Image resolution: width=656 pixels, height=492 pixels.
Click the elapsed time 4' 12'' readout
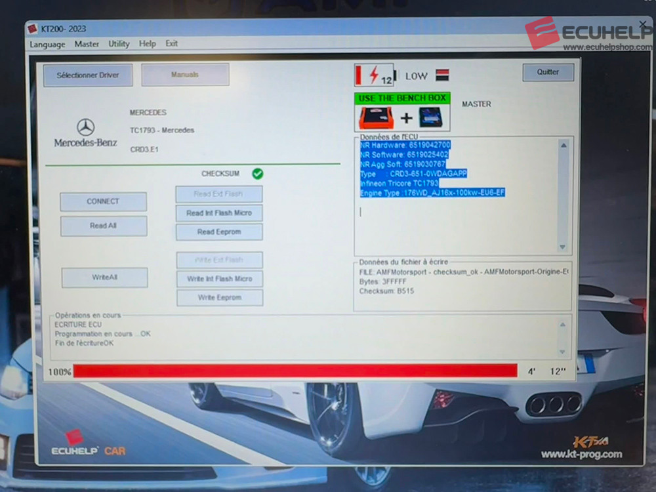point(547,371)
